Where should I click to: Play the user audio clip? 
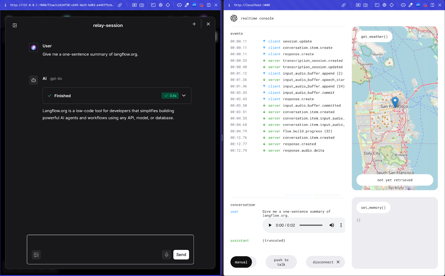[270, 225]
